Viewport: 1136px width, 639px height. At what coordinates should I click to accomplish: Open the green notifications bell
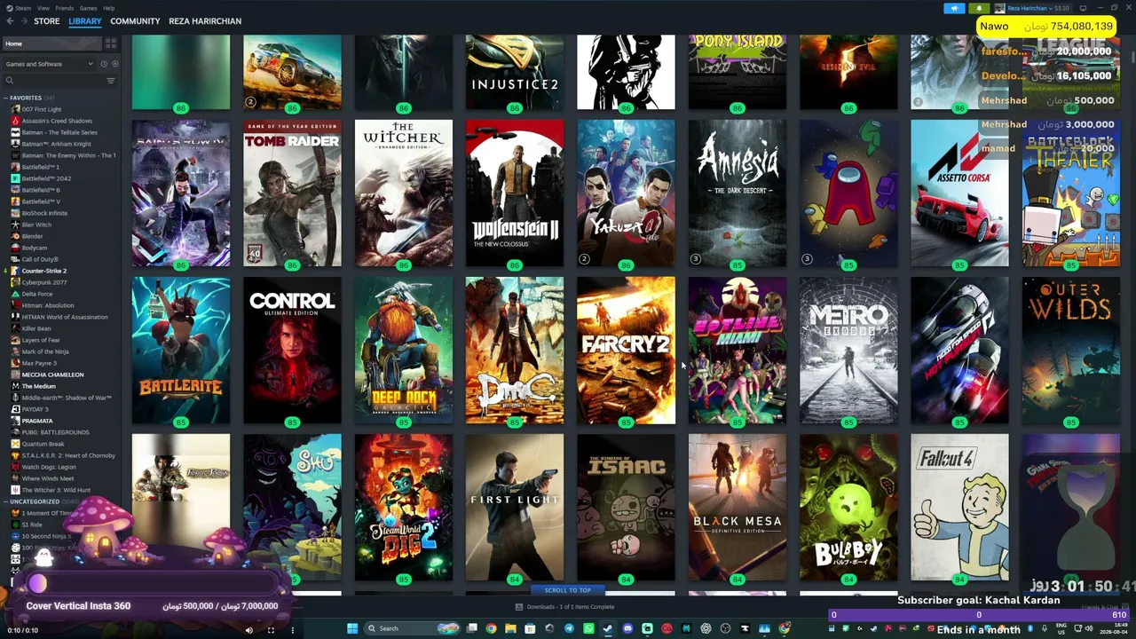(x=979, y=8)
